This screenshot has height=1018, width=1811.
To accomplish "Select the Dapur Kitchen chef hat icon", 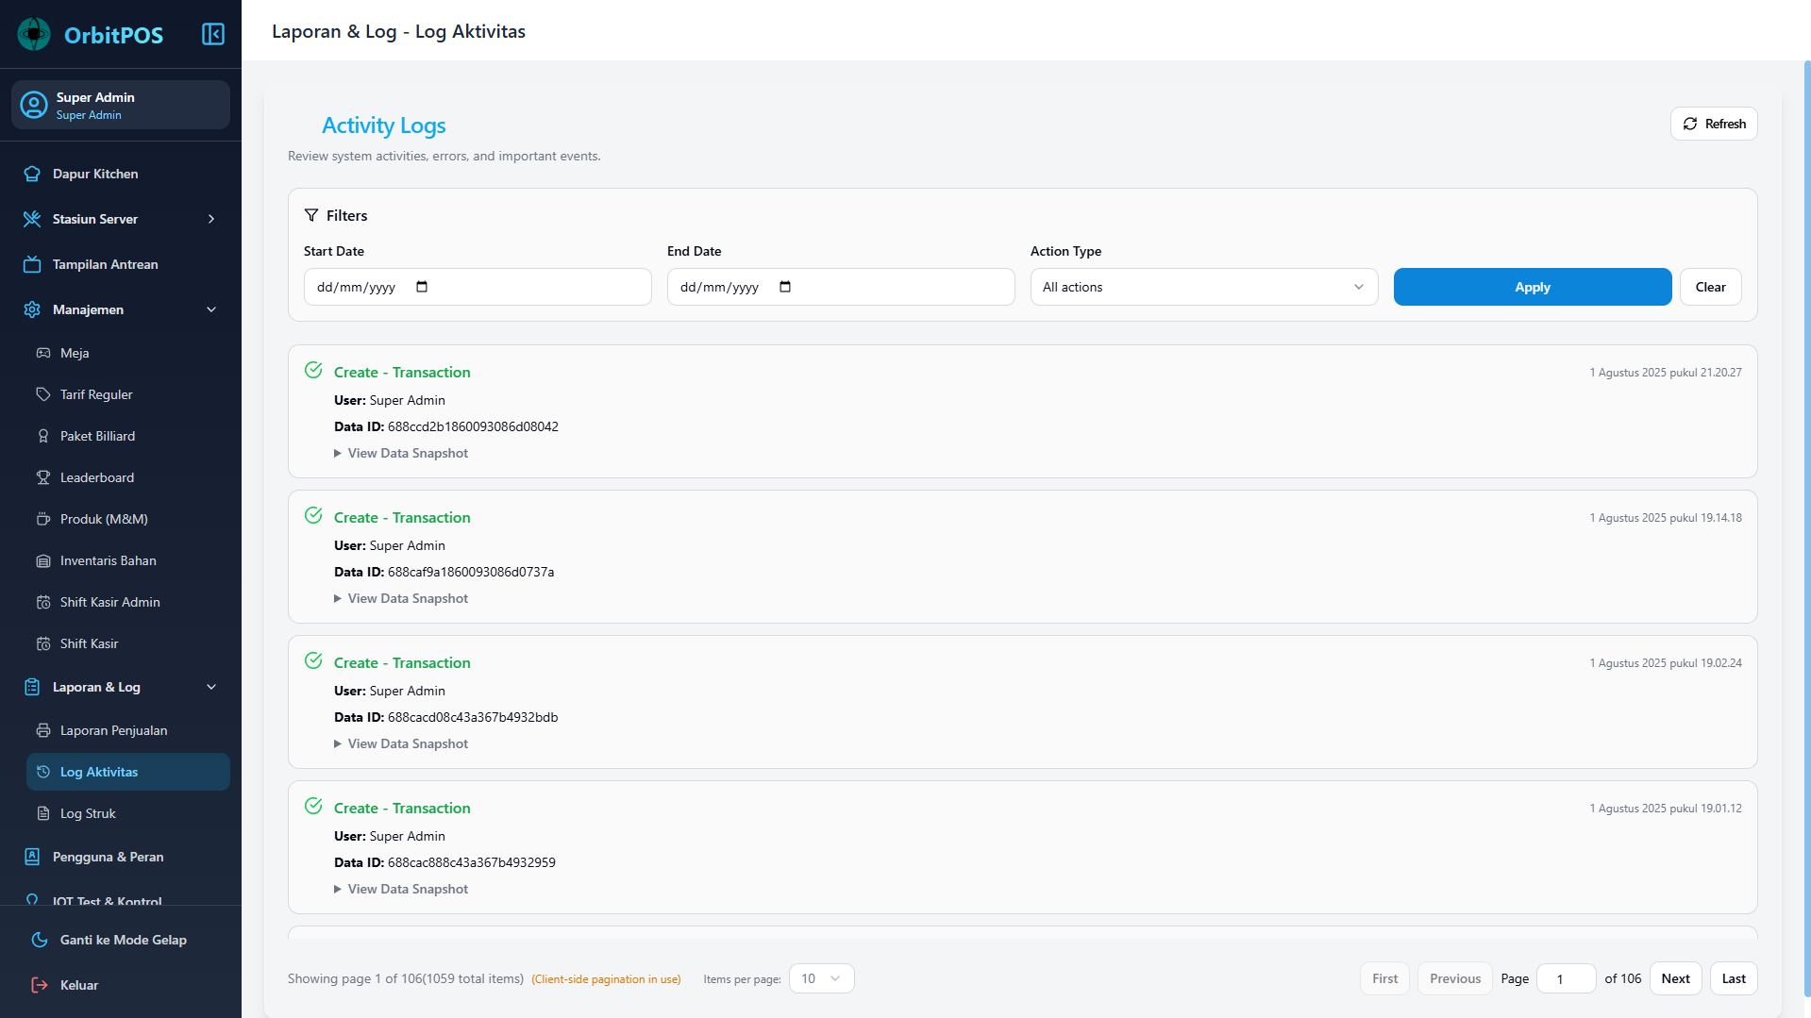I will [x=33, y=174].
